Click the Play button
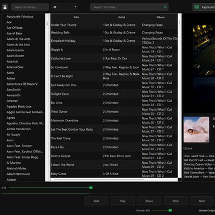Screen dimensions: 215x215 pyautogui.click(x=123, y=201)
